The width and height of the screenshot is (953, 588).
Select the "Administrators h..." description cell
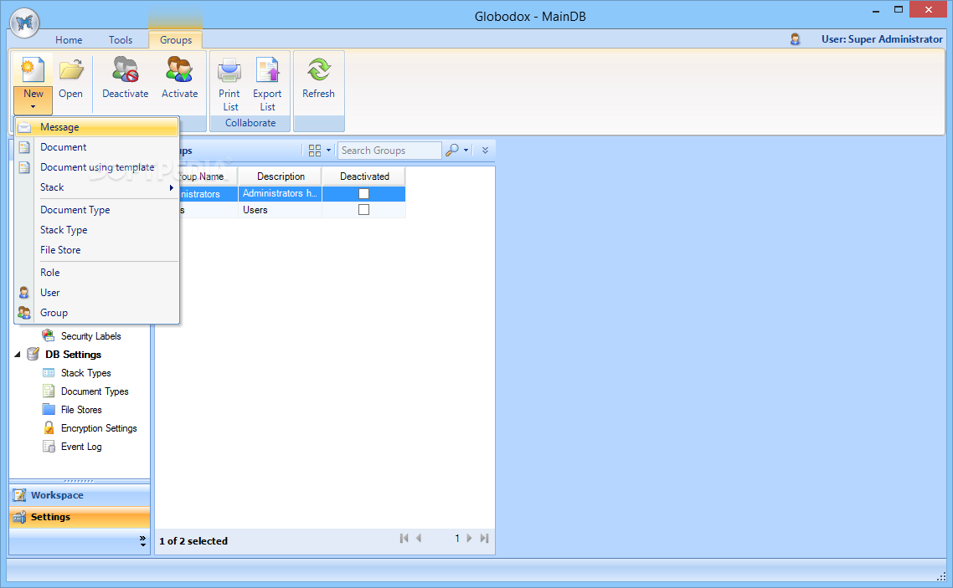(x=281, y=193)
